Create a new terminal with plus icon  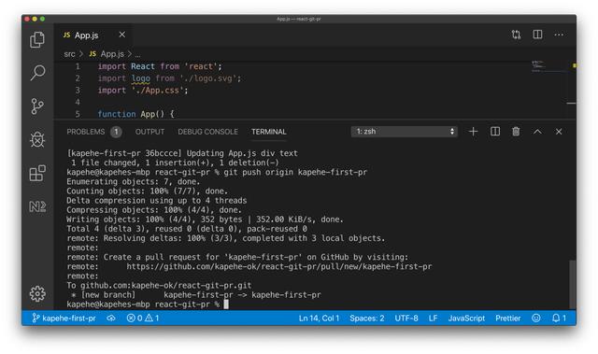[x=473, y=132]
